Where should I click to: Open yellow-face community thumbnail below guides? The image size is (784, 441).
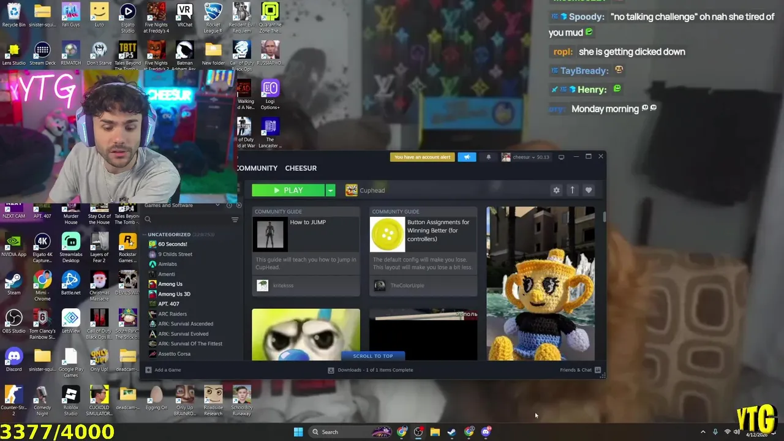click(306, 334)
